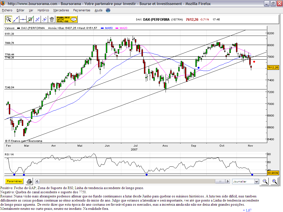Screen dimensions: 283x212
Task: Click the 8151,38 resistance level label
Action: click(9, 34)
